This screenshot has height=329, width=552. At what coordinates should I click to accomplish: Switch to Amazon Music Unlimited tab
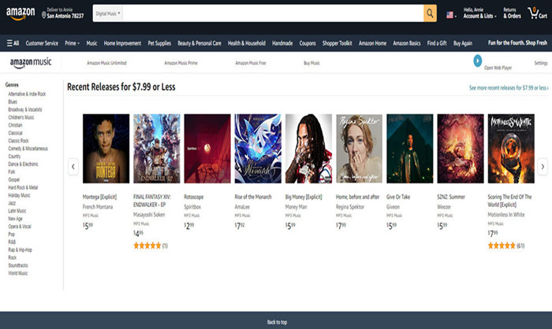[x=106, y=63]
